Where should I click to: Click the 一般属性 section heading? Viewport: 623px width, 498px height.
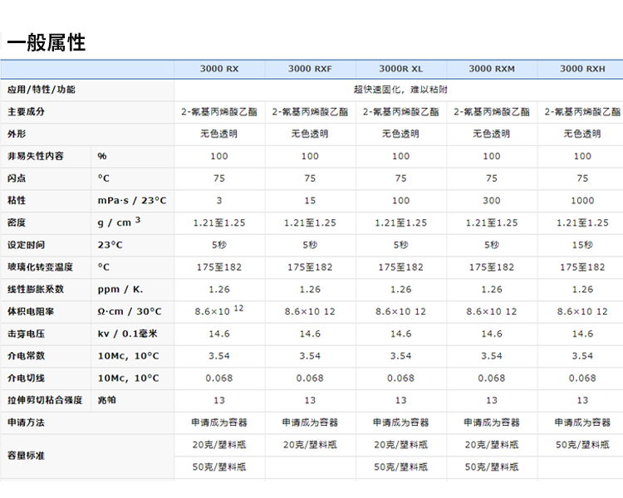pos(46,42)
